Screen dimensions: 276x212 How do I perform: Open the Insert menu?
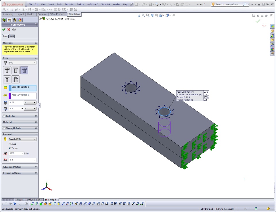[x=51, y=4]
